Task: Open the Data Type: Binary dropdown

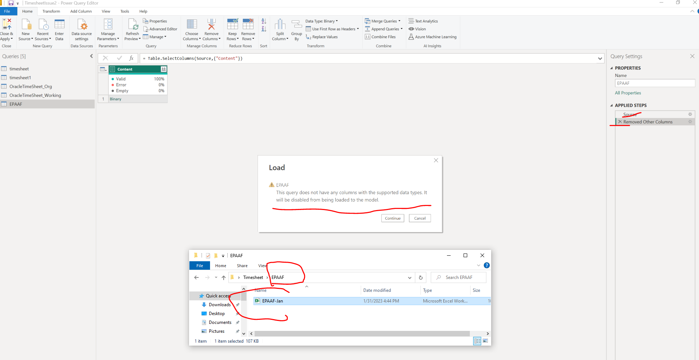Action: coord(322,21)
